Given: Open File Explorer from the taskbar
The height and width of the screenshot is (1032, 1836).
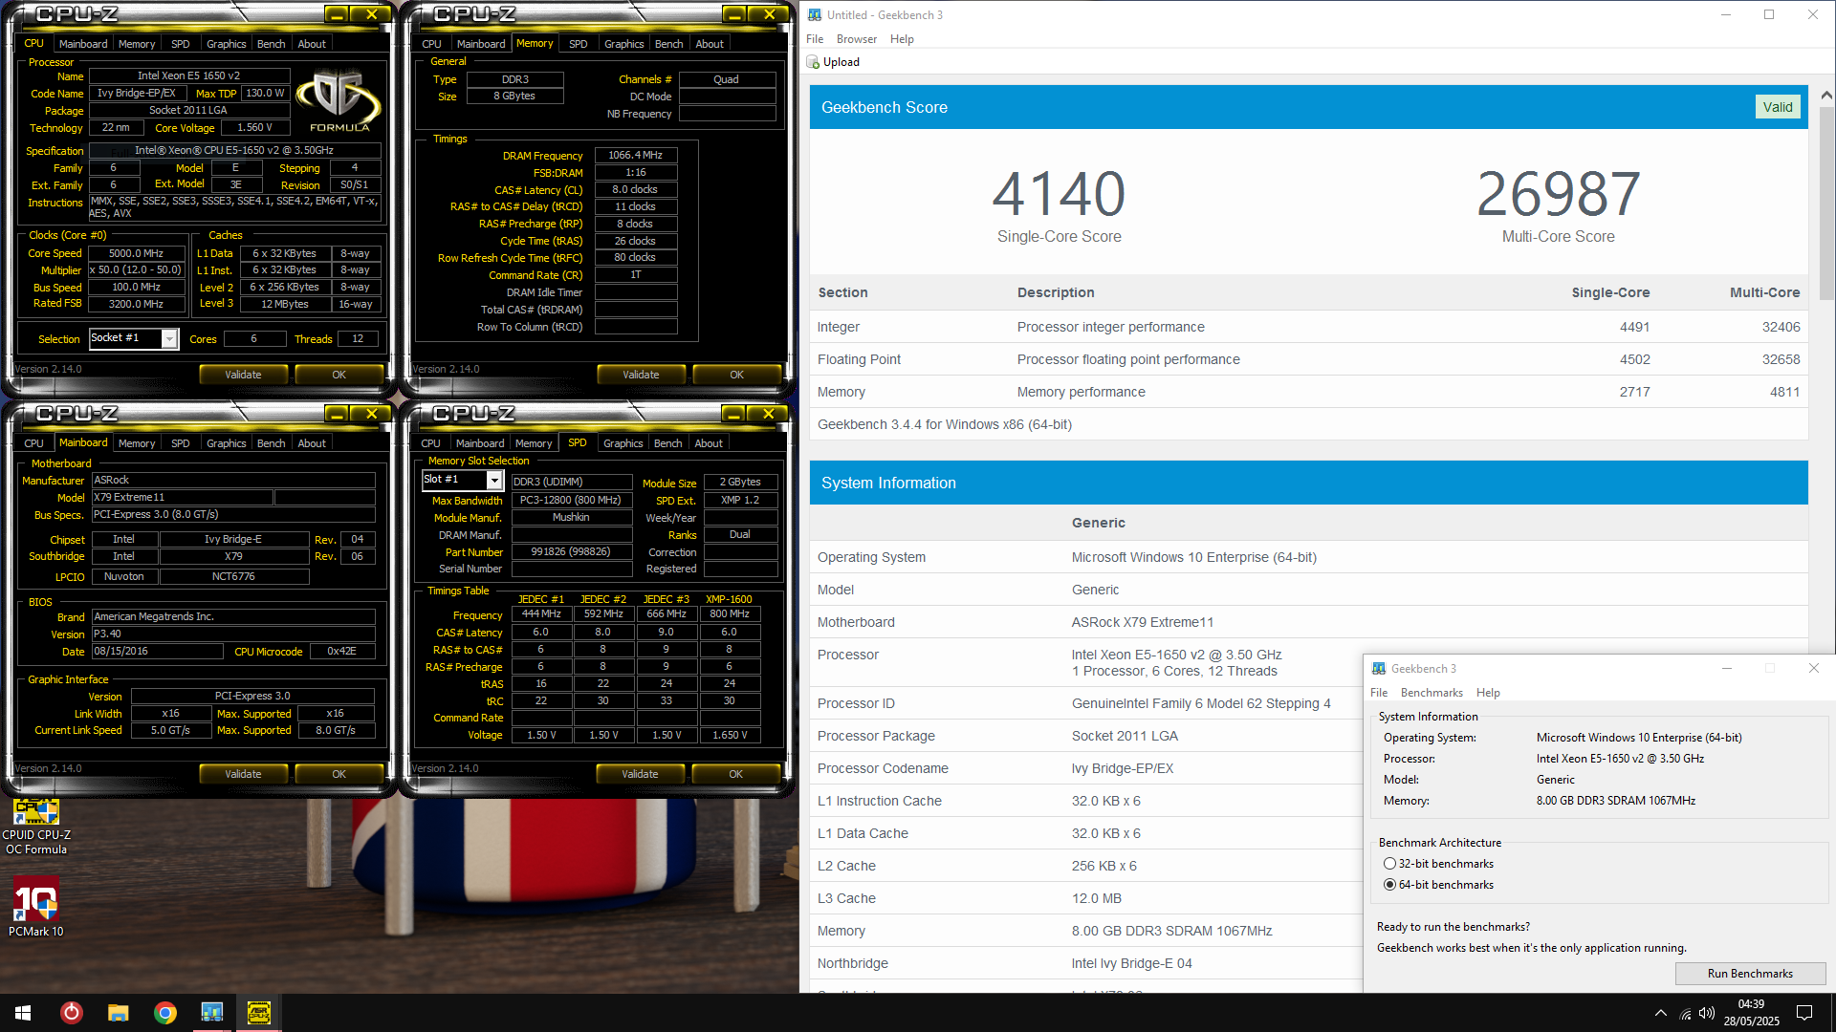Looking at the screenshot, I should 118,1012.
